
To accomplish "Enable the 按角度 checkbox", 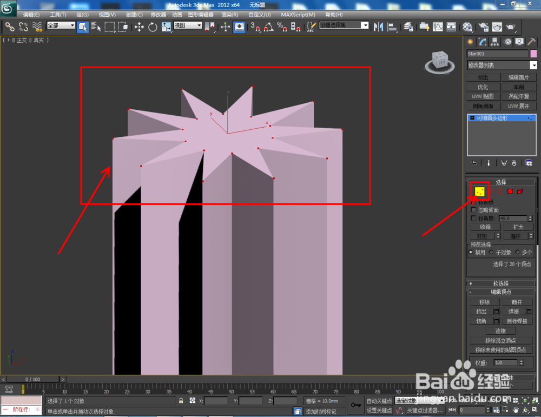I will pyautogui.click(x=473, y=218).
